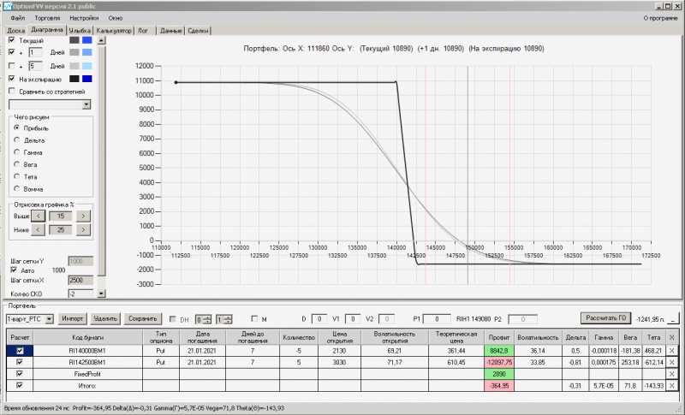Click the Код бумаги column header
685x415 pixels.
[x=88, y=337]
